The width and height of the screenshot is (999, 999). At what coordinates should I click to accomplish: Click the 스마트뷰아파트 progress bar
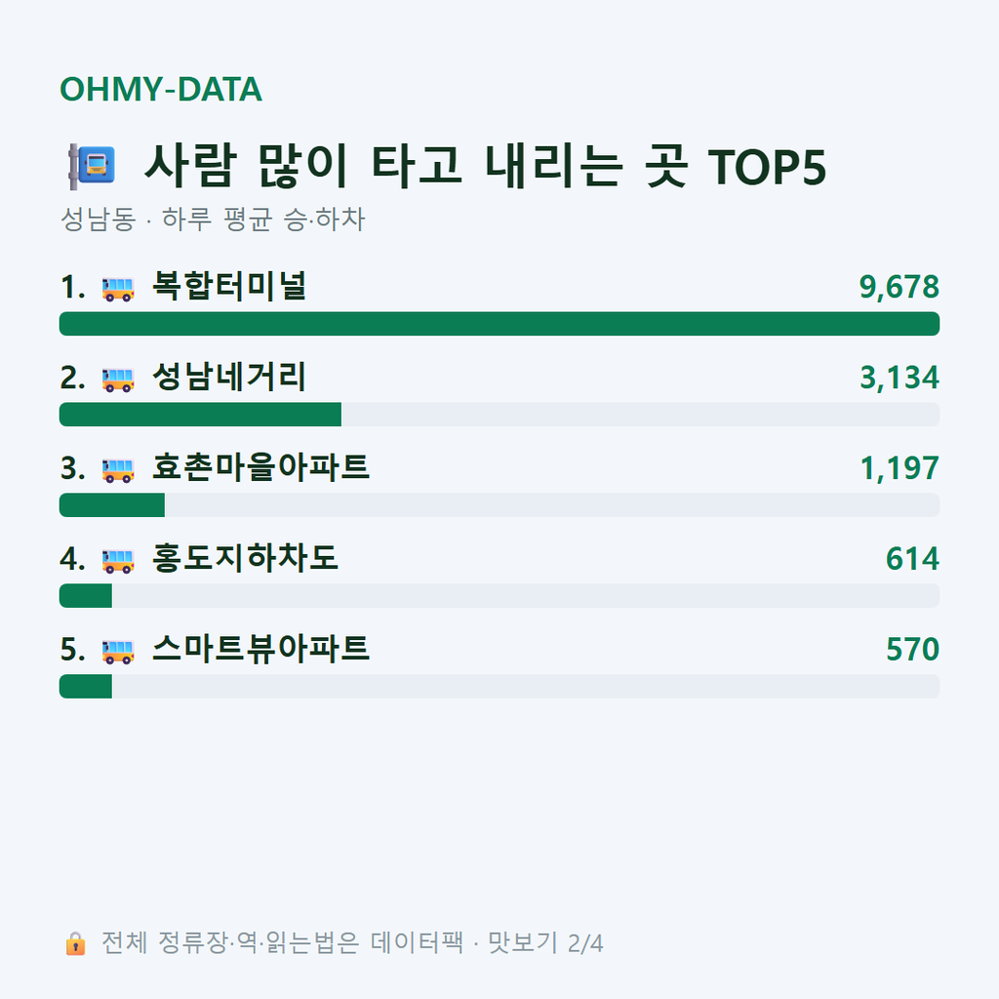point(499,686)
